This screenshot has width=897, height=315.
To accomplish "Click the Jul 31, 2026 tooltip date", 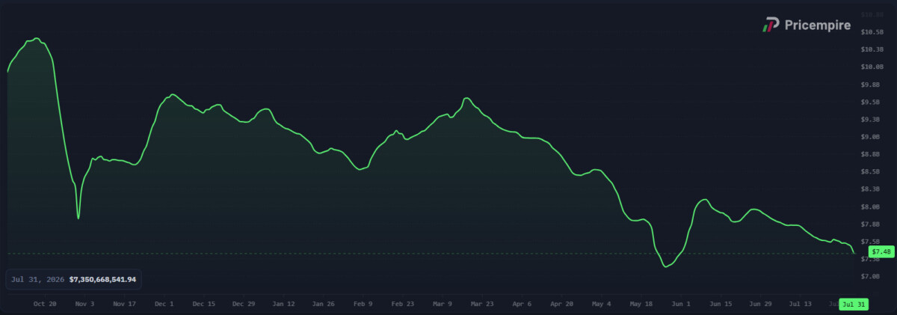I will 37,279.
